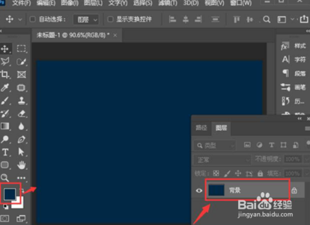Select the Zoom tool in the toolbox

[5, 178]
